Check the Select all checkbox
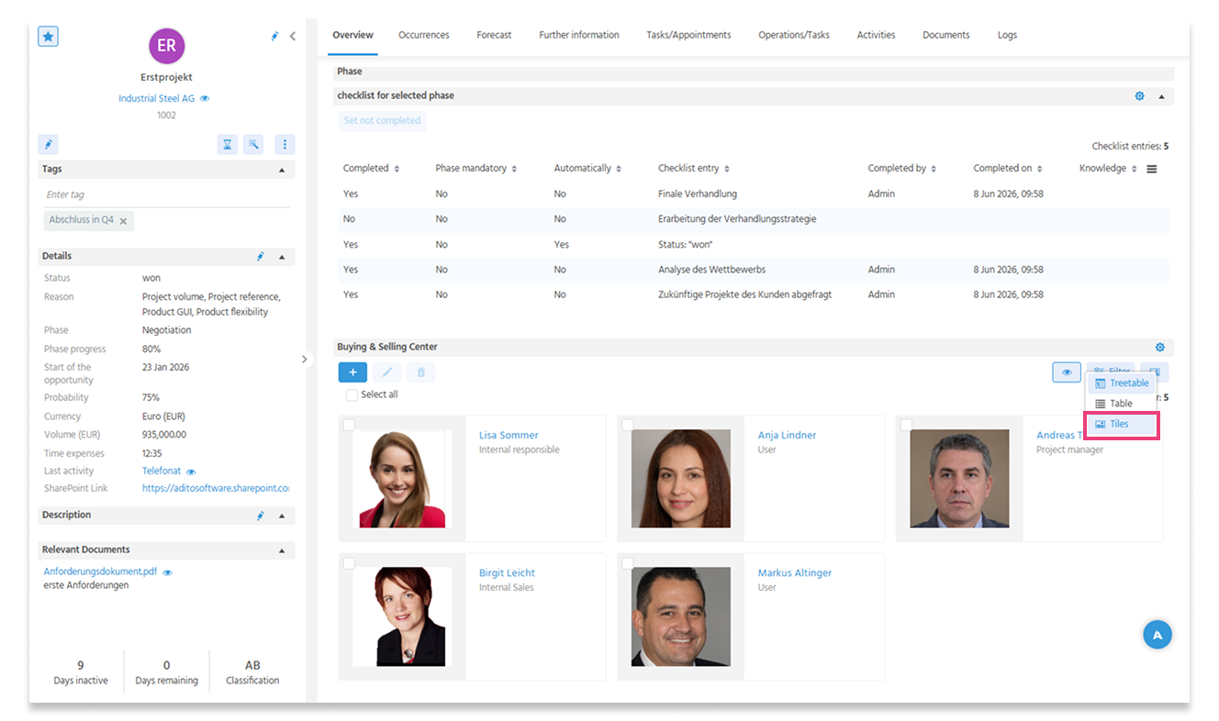1219x721 pixels. tap(352, 395)
